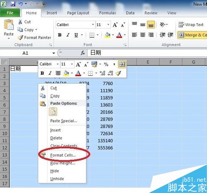
Task: Click the Cut scissors icon in the ribbon
Action: (x=20, y=22)
